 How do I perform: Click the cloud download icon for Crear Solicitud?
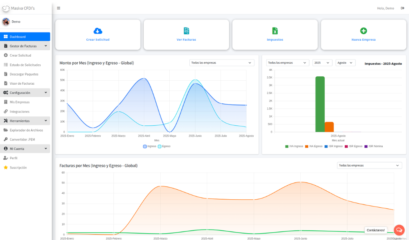pos(98,31)
